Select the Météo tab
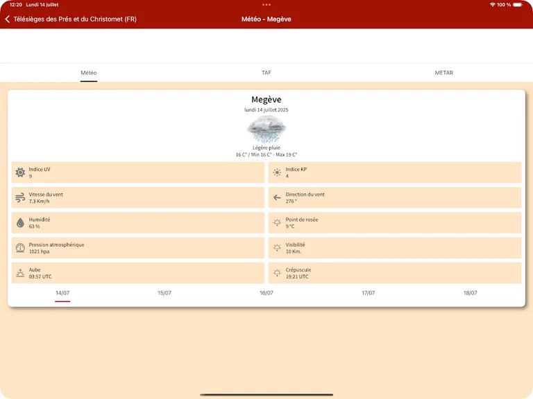The image size is (533, 399). tap(89, 73)
